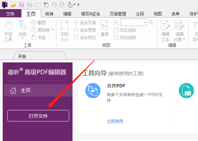Click the undo arrow icon
The width and height of the screenshot is (198, 141).
54,5
